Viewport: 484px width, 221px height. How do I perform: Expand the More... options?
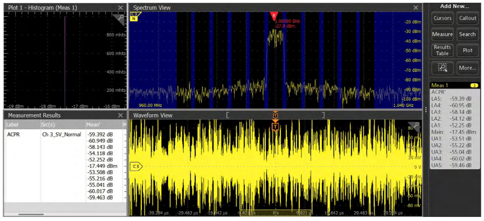click(467, 68)
